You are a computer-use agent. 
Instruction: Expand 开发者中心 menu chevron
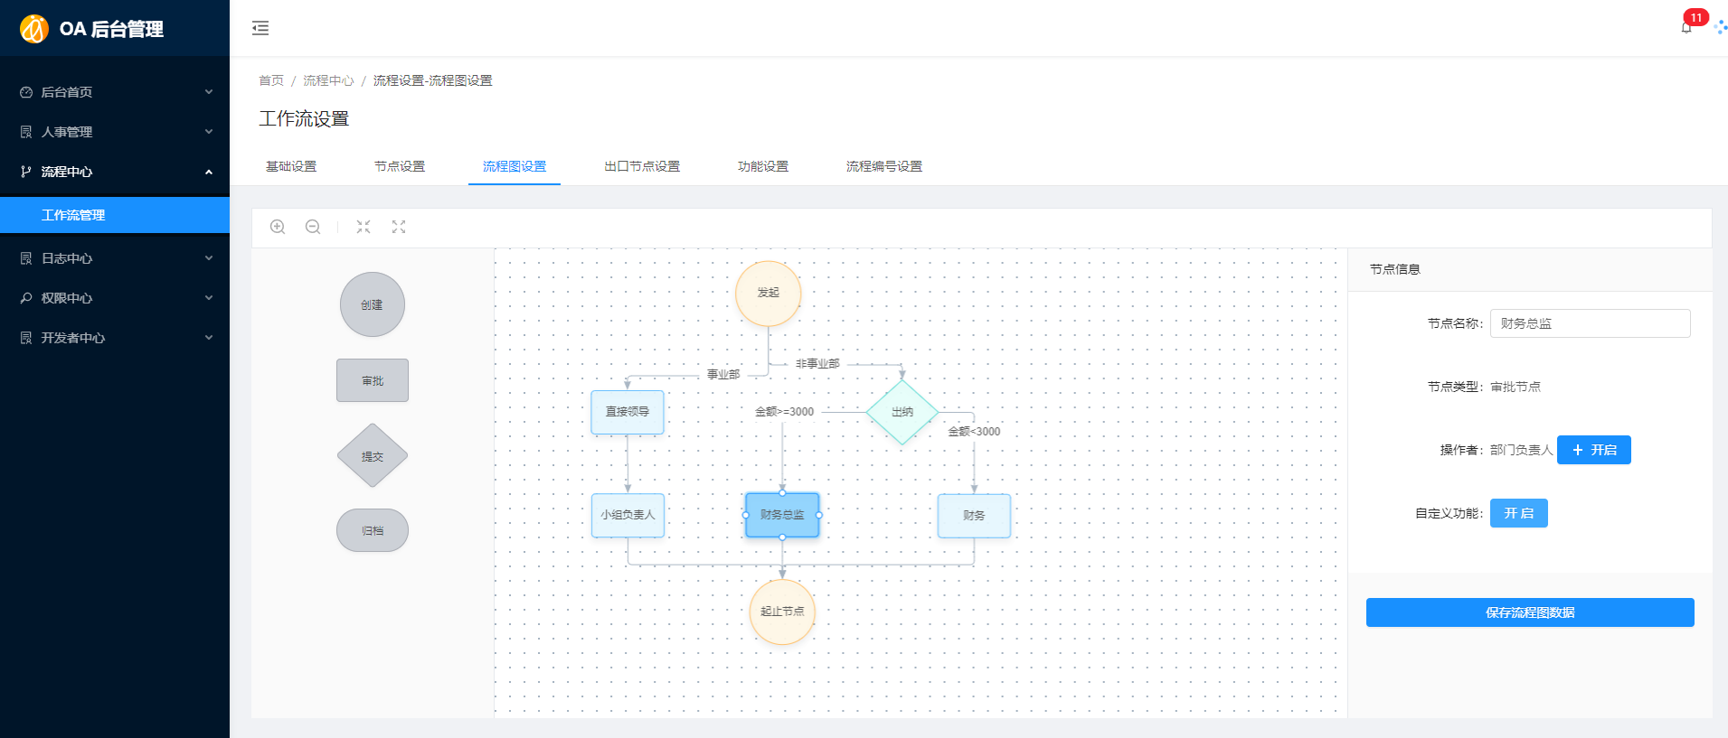click(209, 338)
